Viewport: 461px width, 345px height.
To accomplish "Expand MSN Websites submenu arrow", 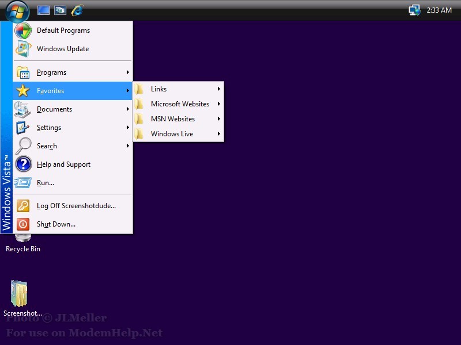I will pyautogui.click(x=219, y=119).
